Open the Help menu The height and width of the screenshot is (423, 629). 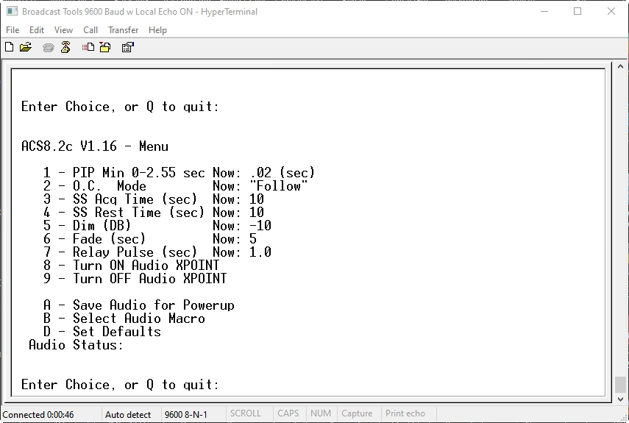[x=157, y=30]
